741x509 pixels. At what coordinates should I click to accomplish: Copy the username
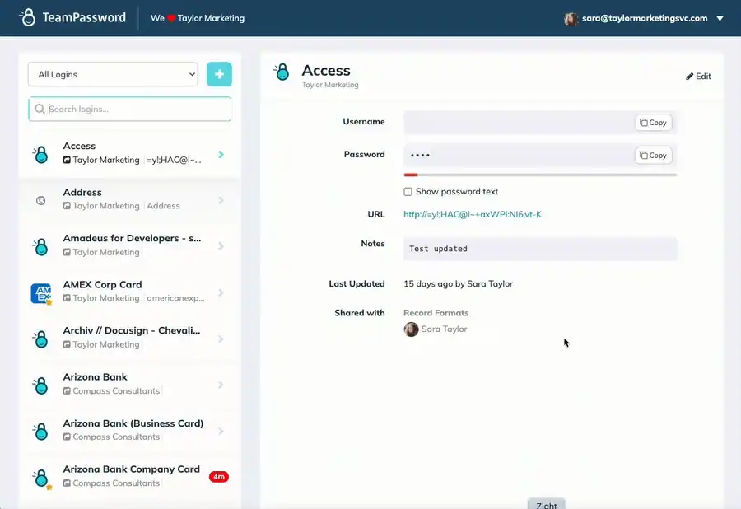point(653,123)
